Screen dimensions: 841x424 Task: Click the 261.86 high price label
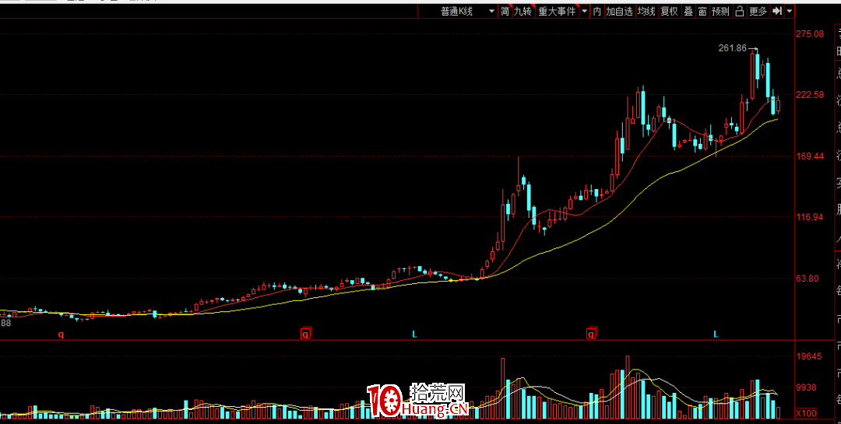[x=732, y=48]
